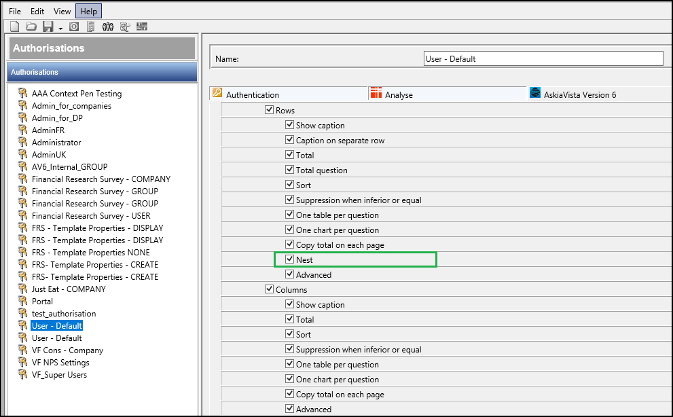This screenshot has height=417, width=673.
Task: Open the View menu
Action: pyautogui.click(x=62, y=11)
